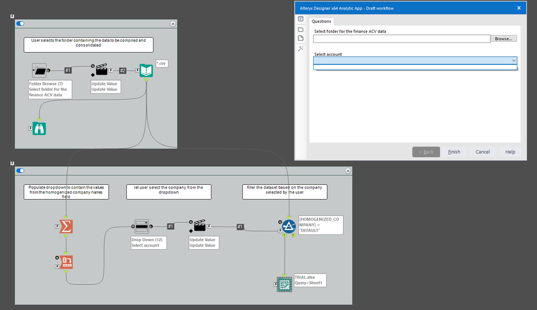
Task: Select the Drop Down interface tool icon
Action: tap(141, 226)
